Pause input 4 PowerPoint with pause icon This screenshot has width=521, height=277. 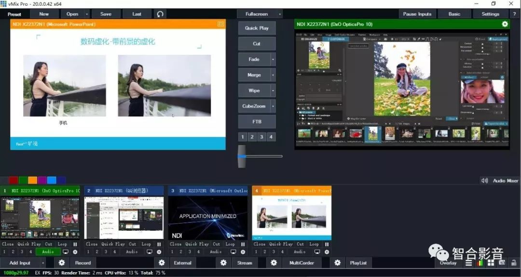coord(327,244)
